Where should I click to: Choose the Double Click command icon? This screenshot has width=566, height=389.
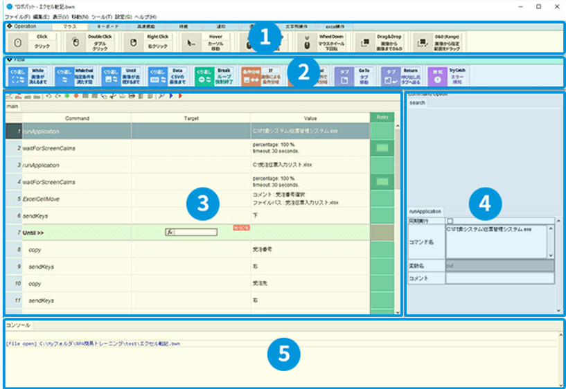pos(75,43)
